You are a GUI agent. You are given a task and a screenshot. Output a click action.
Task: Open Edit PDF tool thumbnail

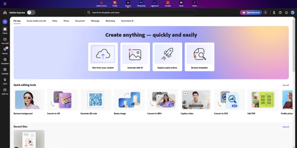click(x=263, y=100)
